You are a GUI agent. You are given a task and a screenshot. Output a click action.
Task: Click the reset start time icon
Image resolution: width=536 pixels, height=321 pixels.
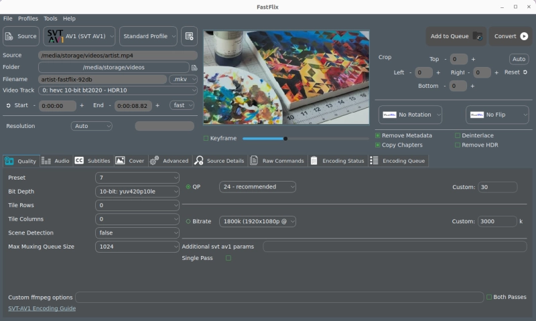point(8,105)
